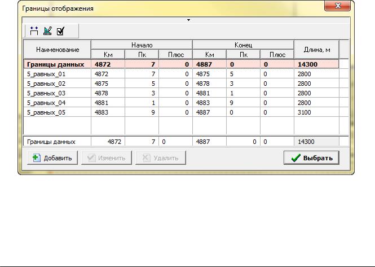This screenshot has width=375, height=267.
Task: Click end Км 4883 in row 5_равных_04
Action: click(210, 103)
